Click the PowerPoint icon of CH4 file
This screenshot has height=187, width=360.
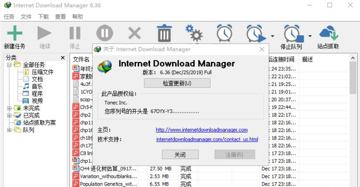[x=76, y=168]
